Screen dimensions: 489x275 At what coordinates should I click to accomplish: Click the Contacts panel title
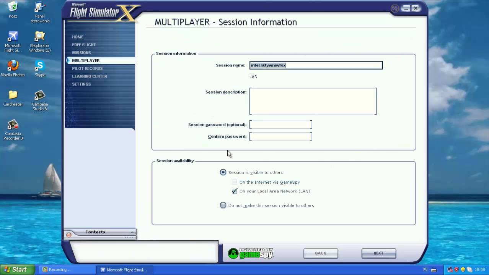[x=95, y=232]
